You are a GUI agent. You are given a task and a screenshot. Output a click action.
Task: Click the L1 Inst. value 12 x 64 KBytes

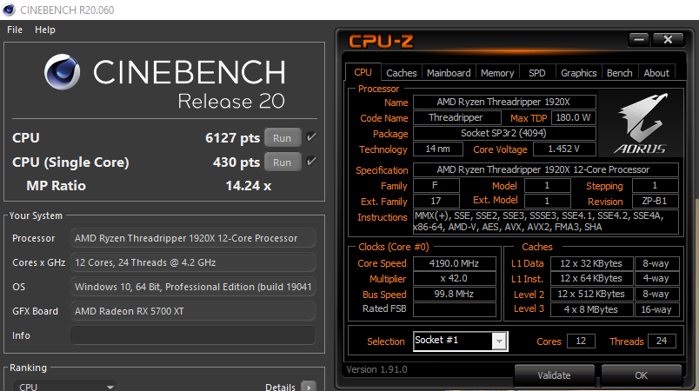[x=591, y=278]
